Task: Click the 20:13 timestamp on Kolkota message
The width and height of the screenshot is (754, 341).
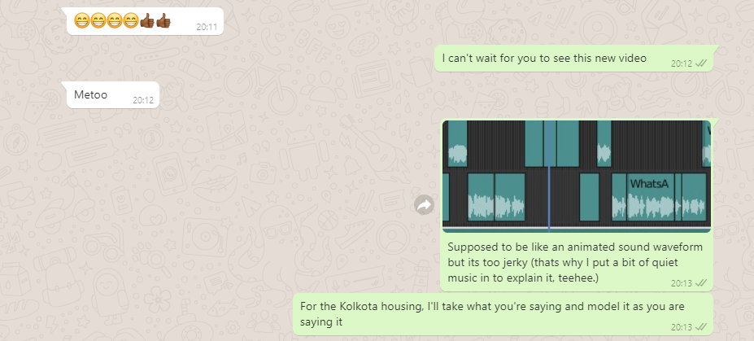Action: [x=682, y=327]
